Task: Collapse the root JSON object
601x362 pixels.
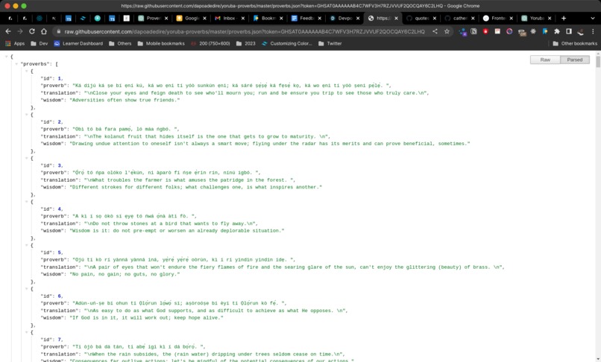Action: point(6,57)
